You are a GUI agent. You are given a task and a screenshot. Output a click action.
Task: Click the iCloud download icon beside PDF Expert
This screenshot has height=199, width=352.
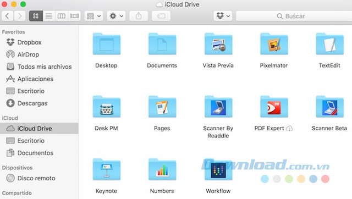tap(289, 128)
